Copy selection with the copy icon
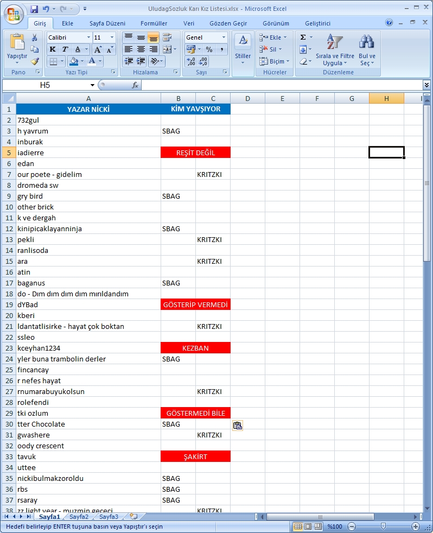433x533 pixels. 35,49
